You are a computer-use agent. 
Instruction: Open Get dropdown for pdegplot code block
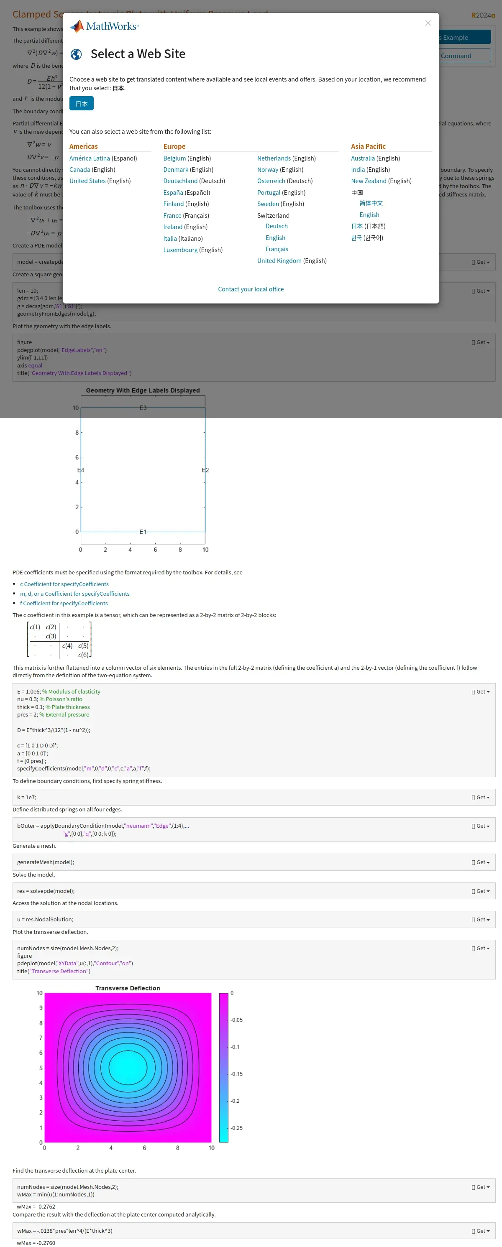(x=481, y=342)
